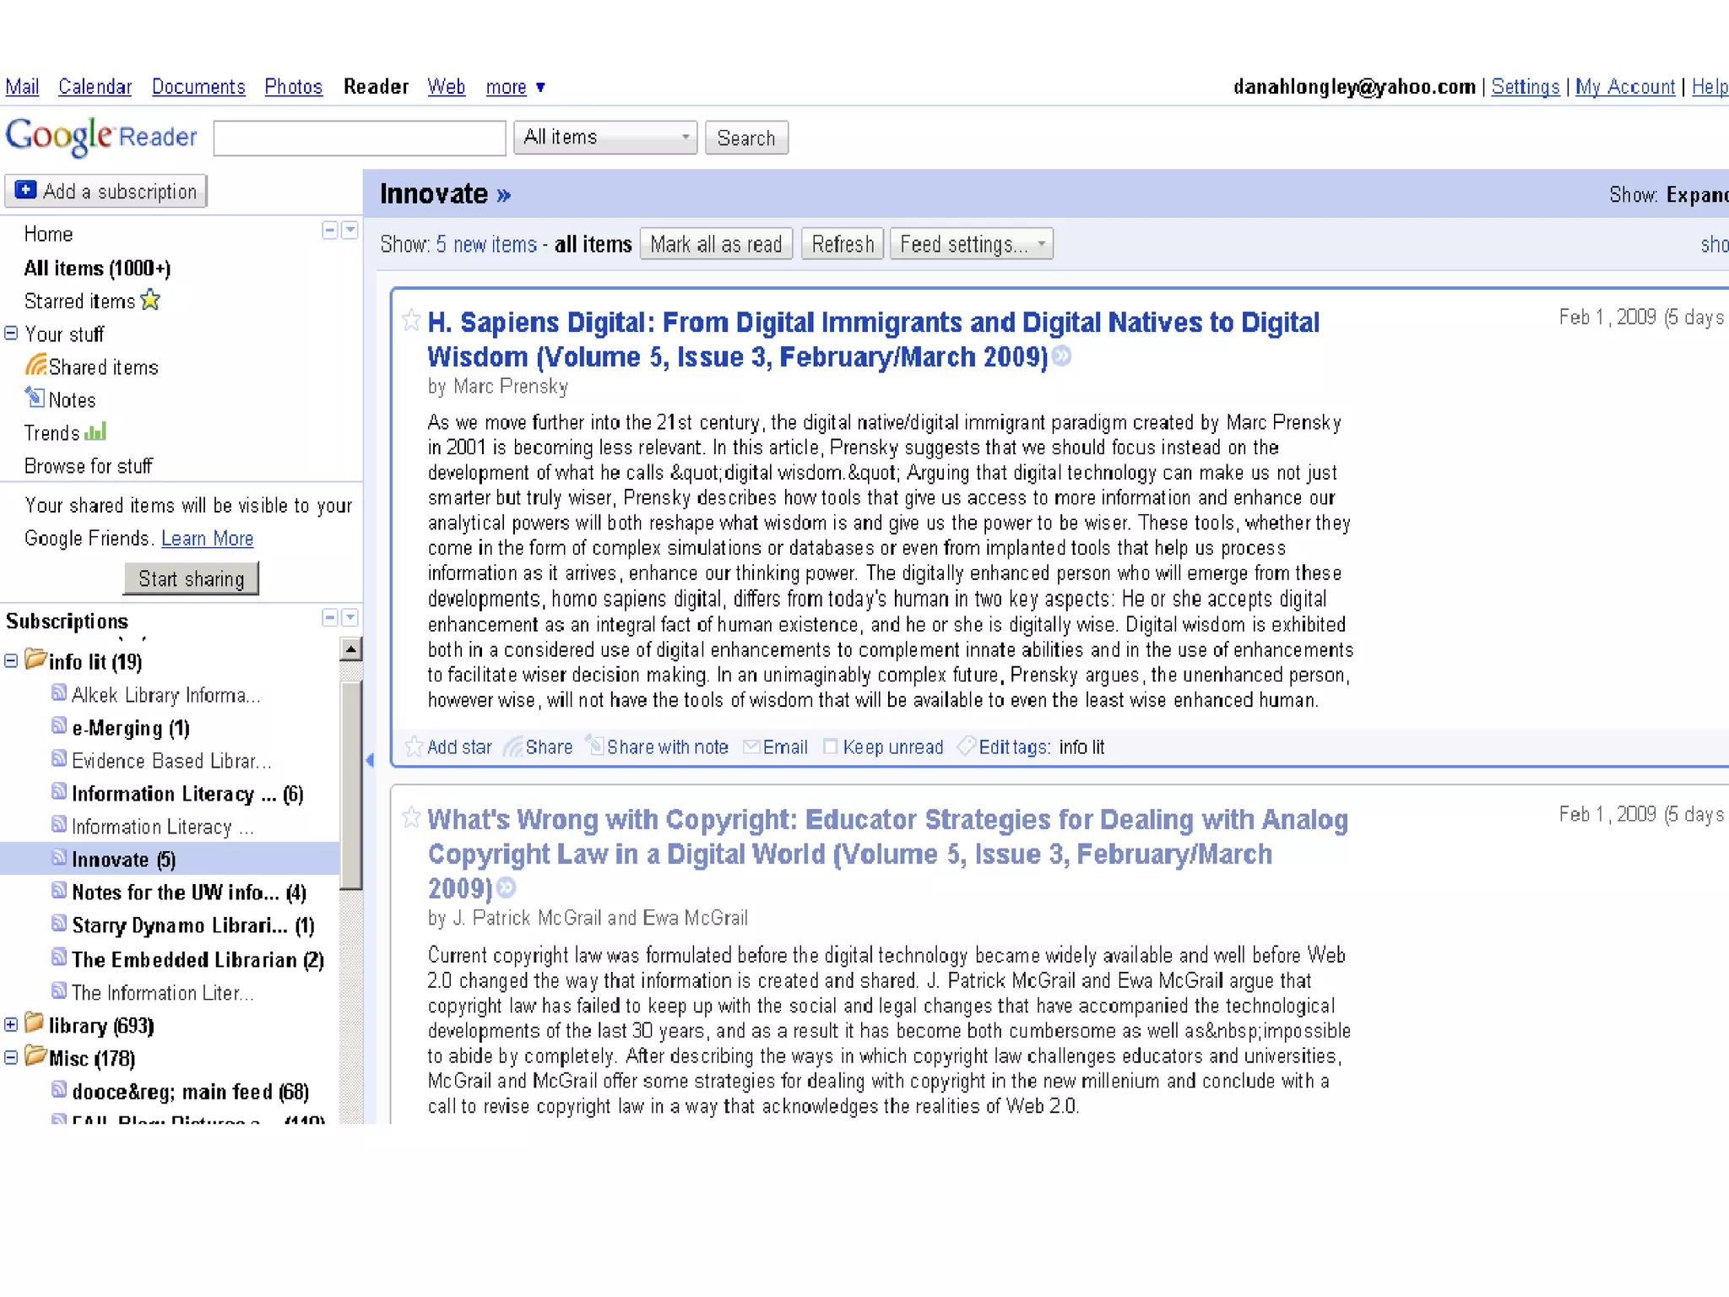Expand the library folder

[x=11, y=1025]
